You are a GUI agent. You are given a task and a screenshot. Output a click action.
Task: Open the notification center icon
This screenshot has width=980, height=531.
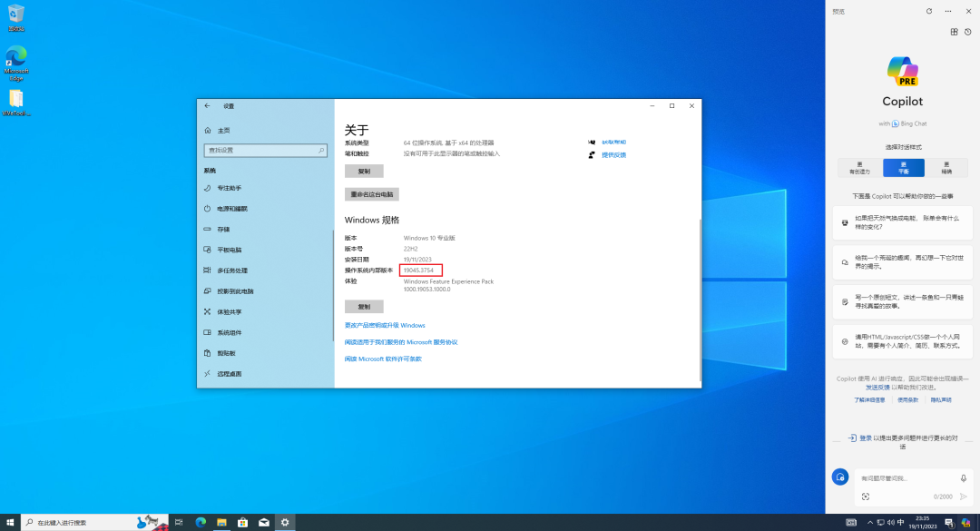tap(949, 522)
